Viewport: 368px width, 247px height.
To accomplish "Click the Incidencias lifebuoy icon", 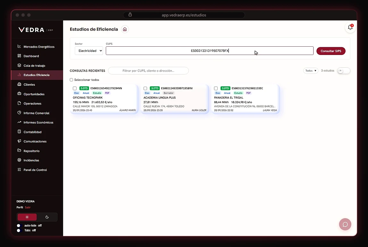I will [x=19, y=160].
